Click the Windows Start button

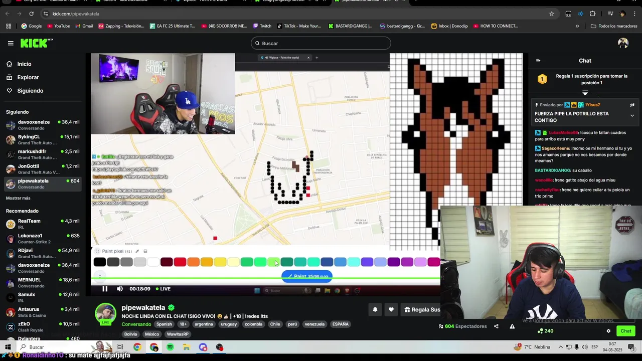point(8,347)
